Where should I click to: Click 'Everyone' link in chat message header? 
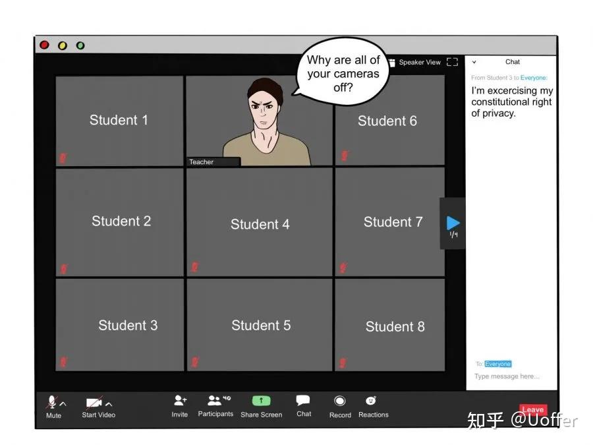click(534, 78)
